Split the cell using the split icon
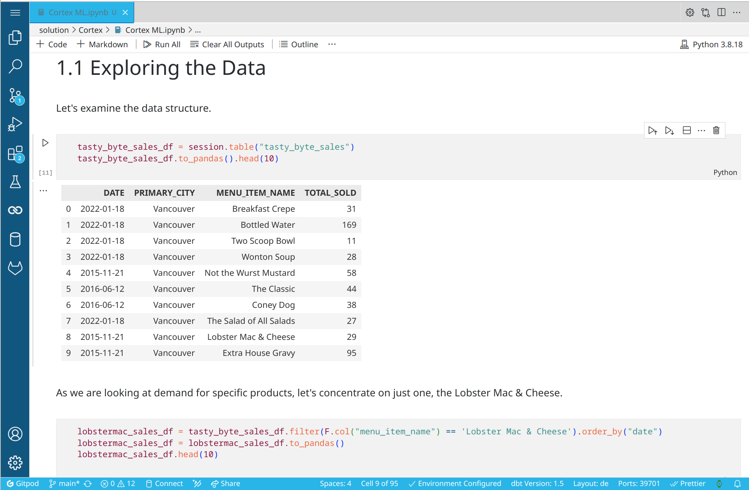 point(687,130)
